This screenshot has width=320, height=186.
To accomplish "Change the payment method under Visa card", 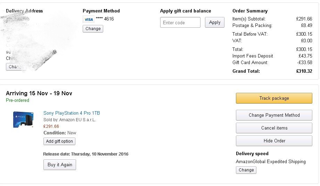I will [93, 29].
